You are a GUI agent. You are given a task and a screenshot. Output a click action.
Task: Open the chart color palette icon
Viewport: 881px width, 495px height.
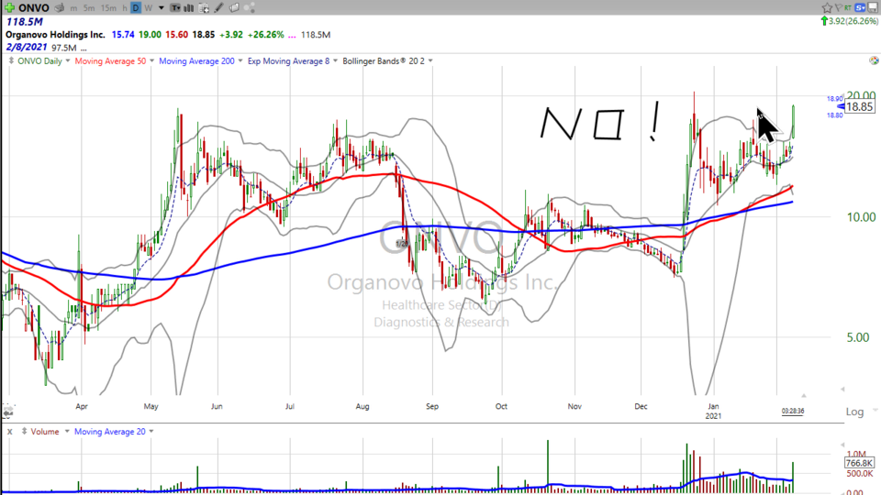(874, 60)
